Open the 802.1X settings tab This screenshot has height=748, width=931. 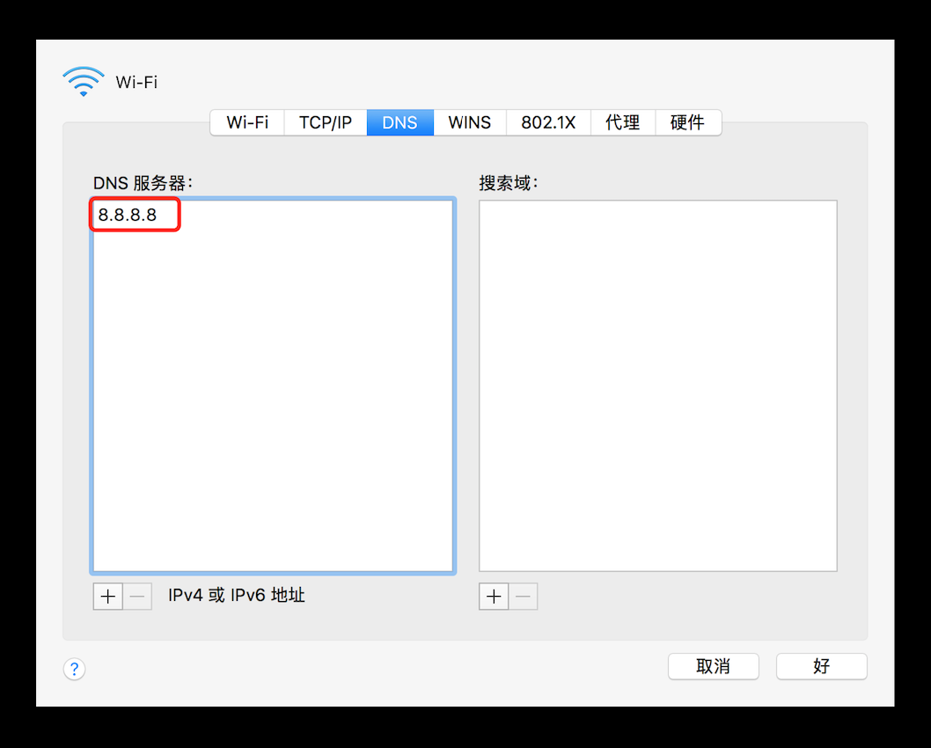(548, 122)
